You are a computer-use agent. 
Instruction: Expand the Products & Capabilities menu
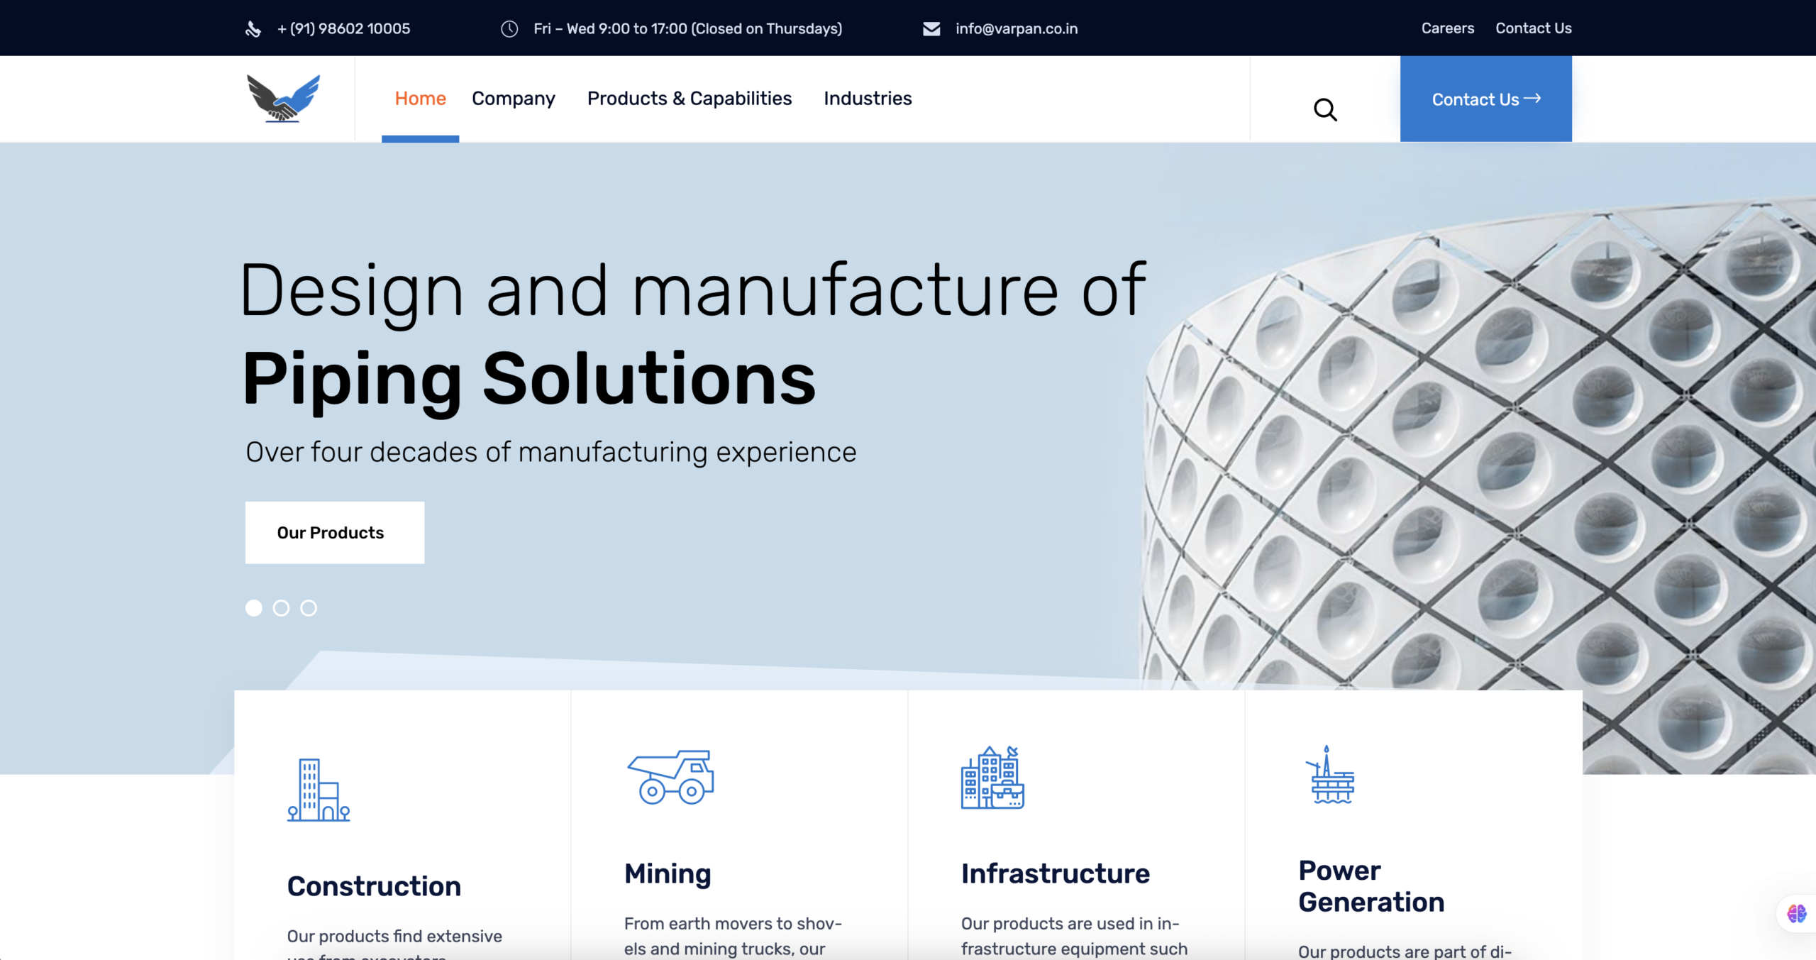tap(689, 99)
